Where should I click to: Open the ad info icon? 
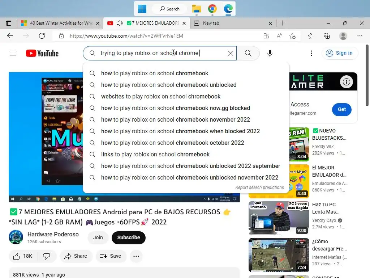click(x=347, y=82)
